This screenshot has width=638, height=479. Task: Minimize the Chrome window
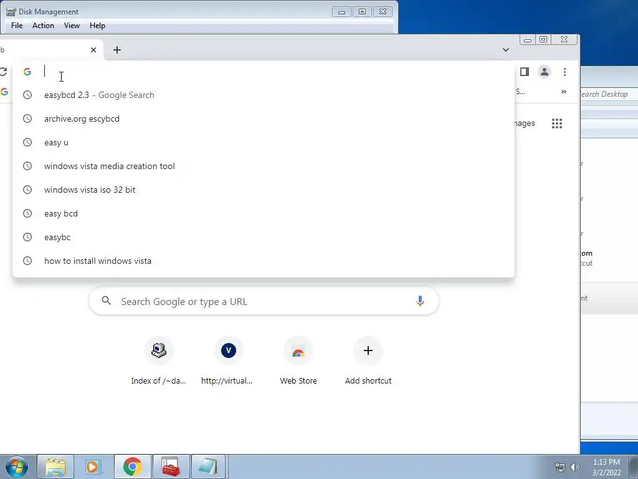point(528,40)
